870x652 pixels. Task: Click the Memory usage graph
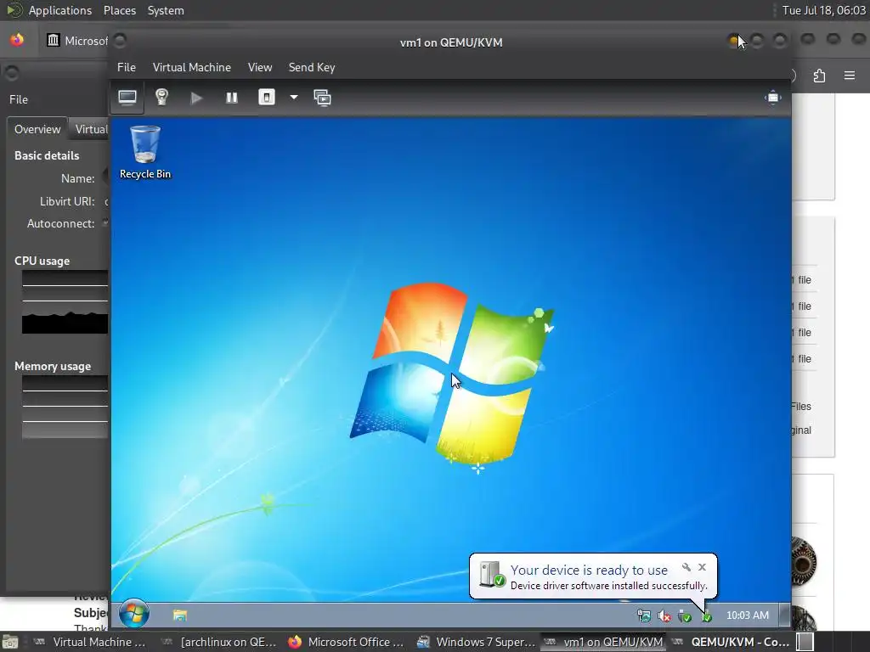click(x=65, y=407)
